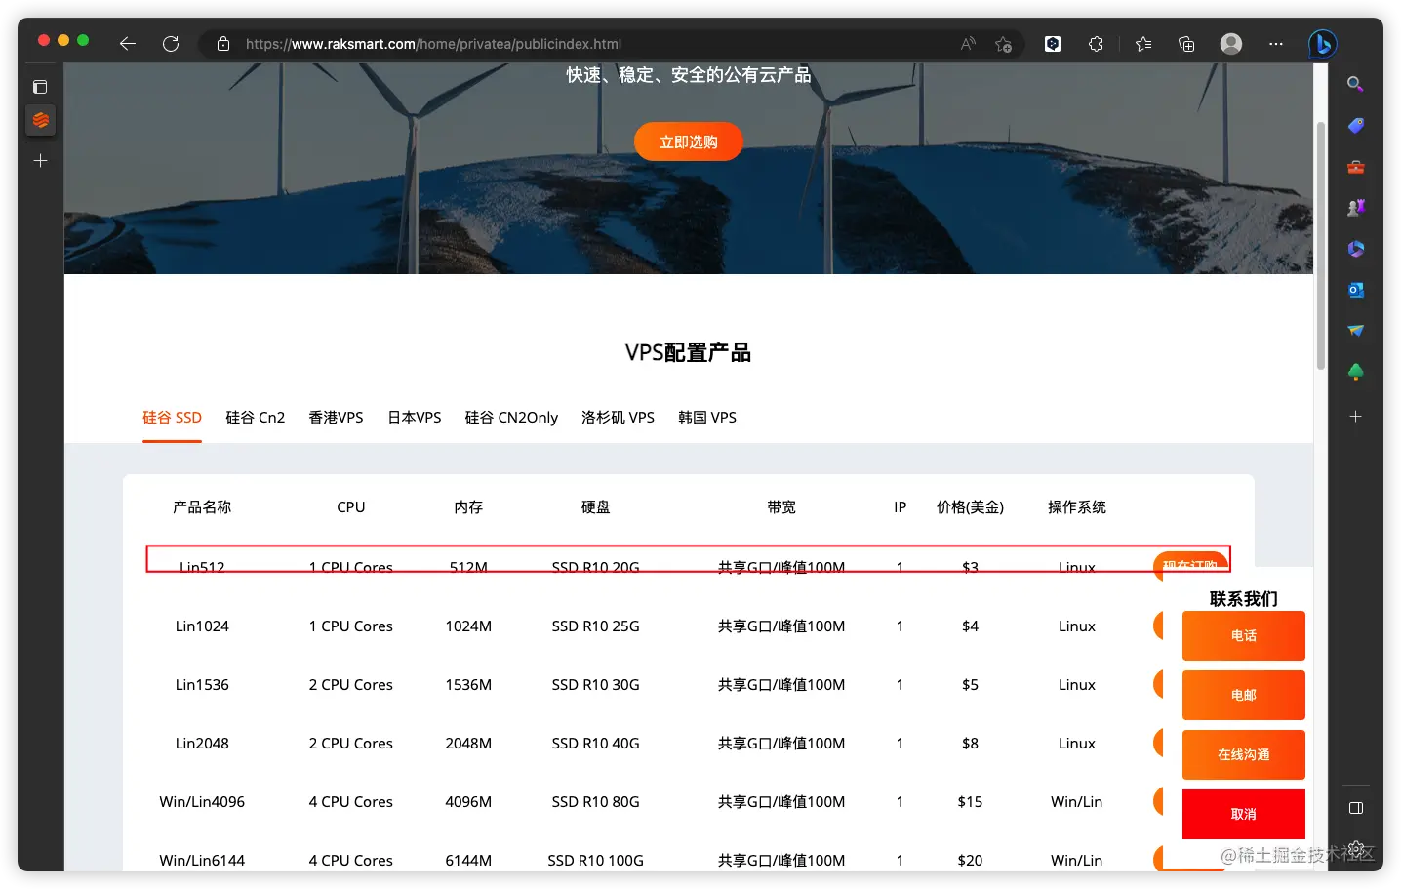Select Lin1024 product name cell
Screen dimensions: 1401x889
[202, 626]
